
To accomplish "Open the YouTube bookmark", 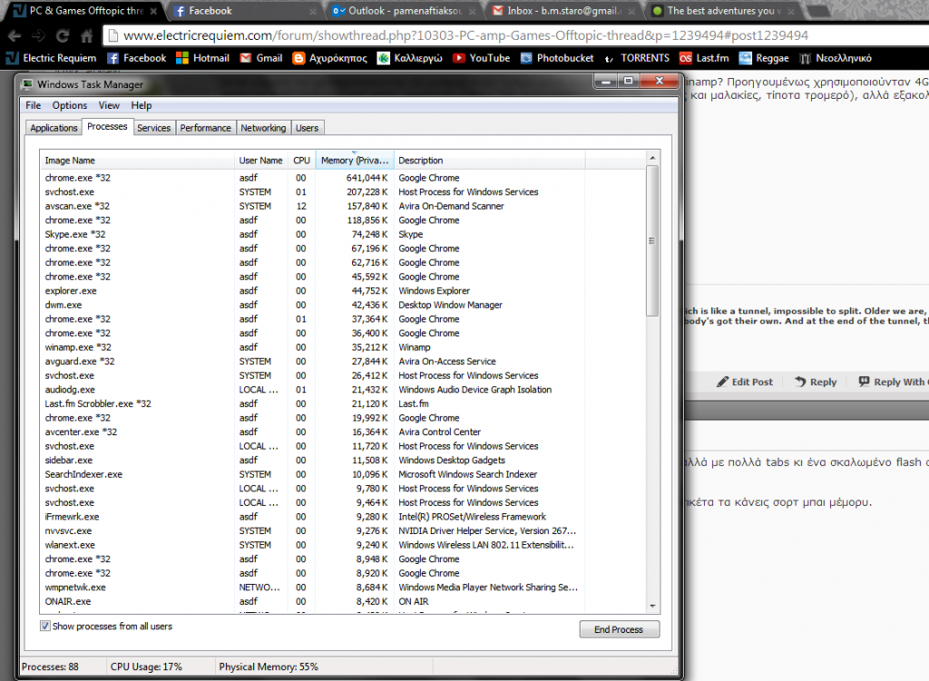I will (x=481, y=58).
